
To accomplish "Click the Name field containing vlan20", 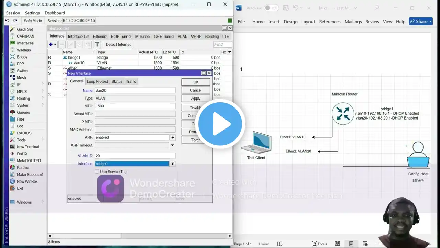I will [135, 90].
